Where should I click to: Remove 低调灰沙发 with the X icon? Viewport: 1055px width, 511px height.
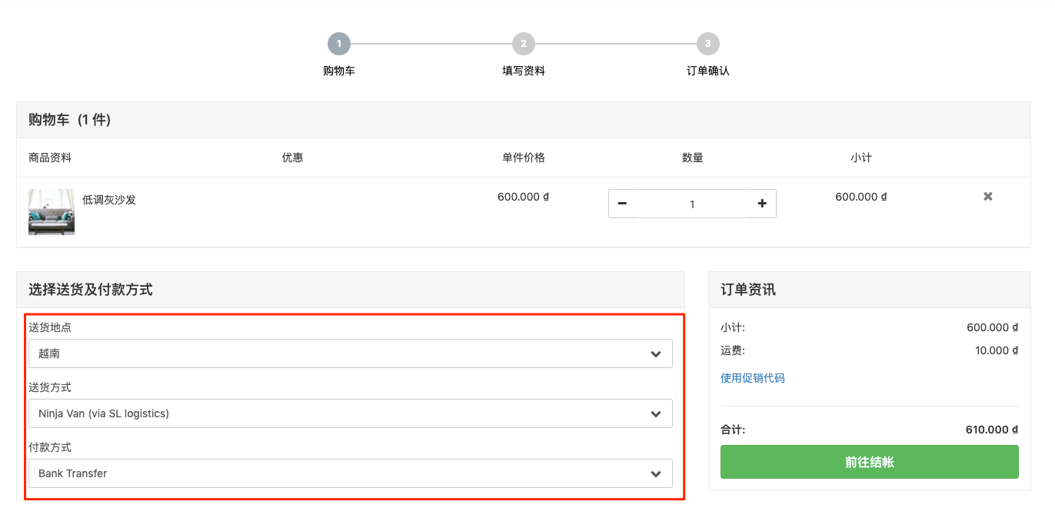(x=988, y=197)
